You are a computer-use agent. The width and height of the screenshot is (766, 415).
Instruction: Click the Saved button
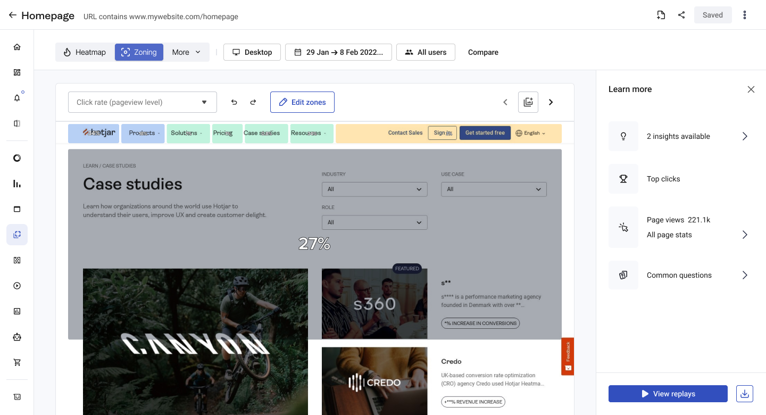713,15
